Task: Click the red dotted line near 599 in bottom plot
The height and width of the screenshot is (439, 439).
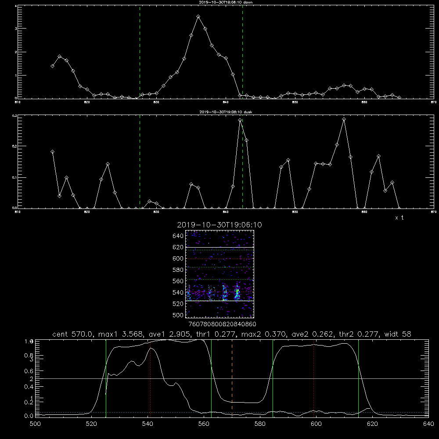Action: (x=313, y=378)
